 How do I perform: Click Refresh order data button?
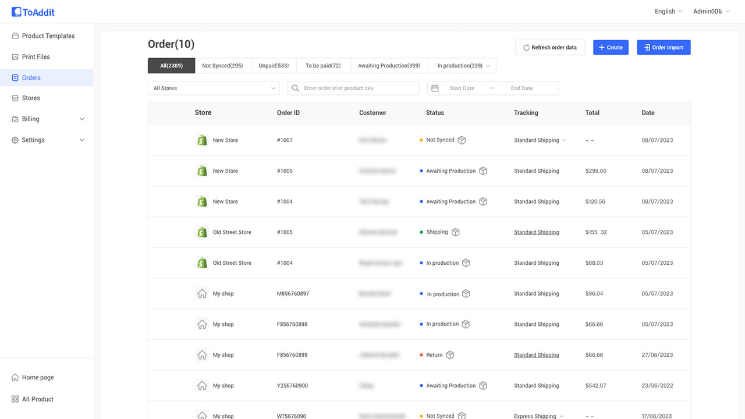[550, 48]
